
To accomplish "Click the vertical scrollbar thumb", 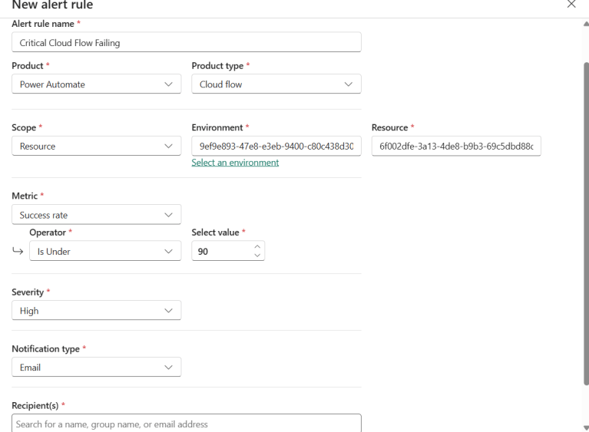I will click(x=587, y=223).
